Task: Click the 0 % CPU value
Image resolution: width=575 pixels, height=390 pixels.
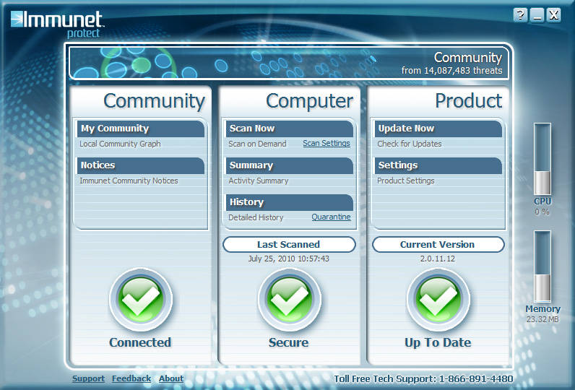Action: 542,212
